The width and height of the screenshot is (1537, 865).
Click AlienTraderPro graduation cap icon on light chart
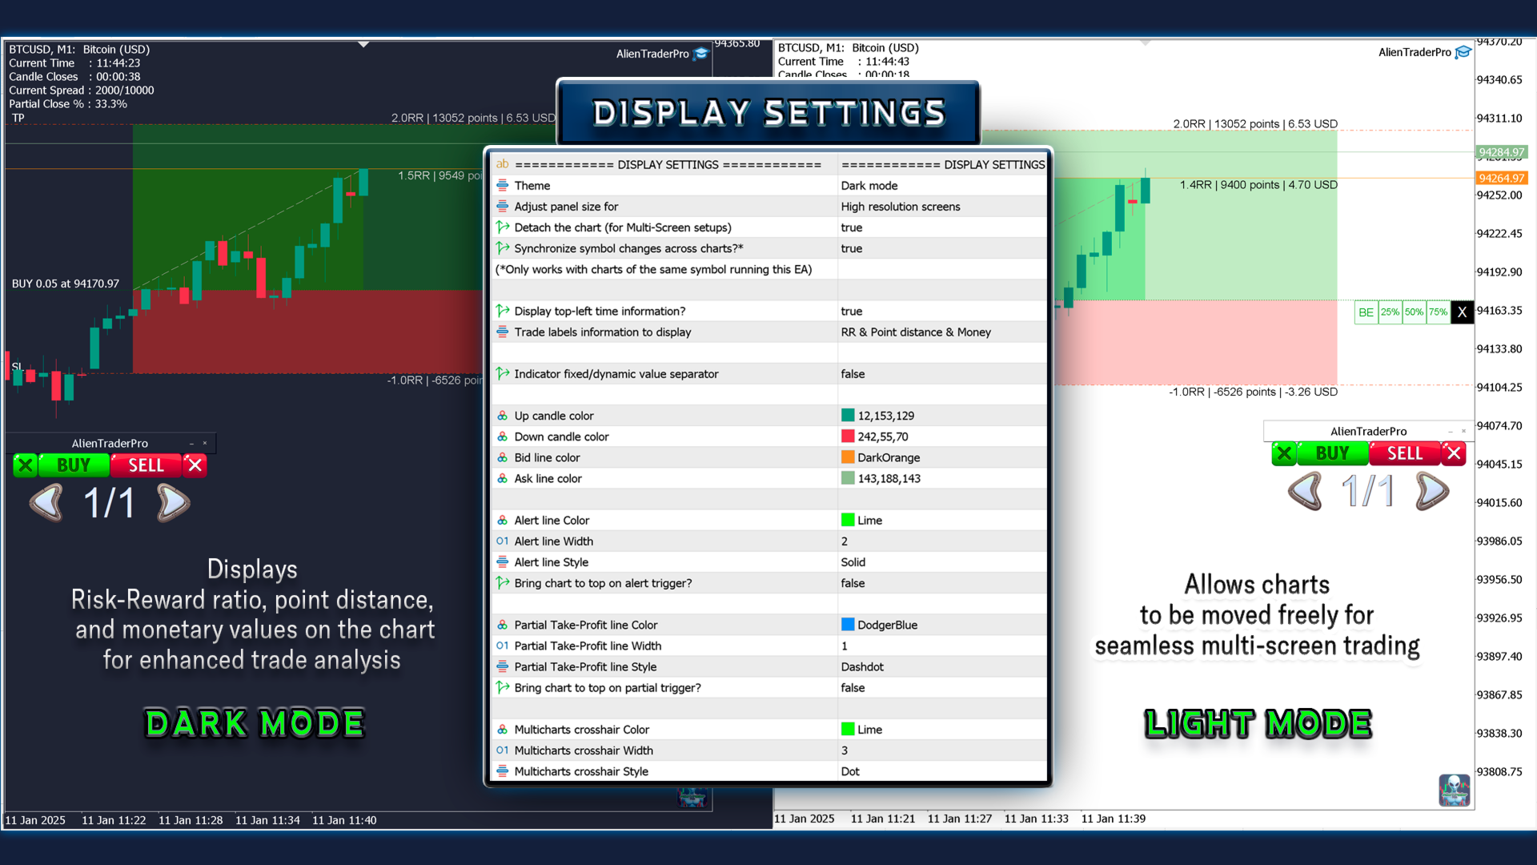coord(1463,52)
